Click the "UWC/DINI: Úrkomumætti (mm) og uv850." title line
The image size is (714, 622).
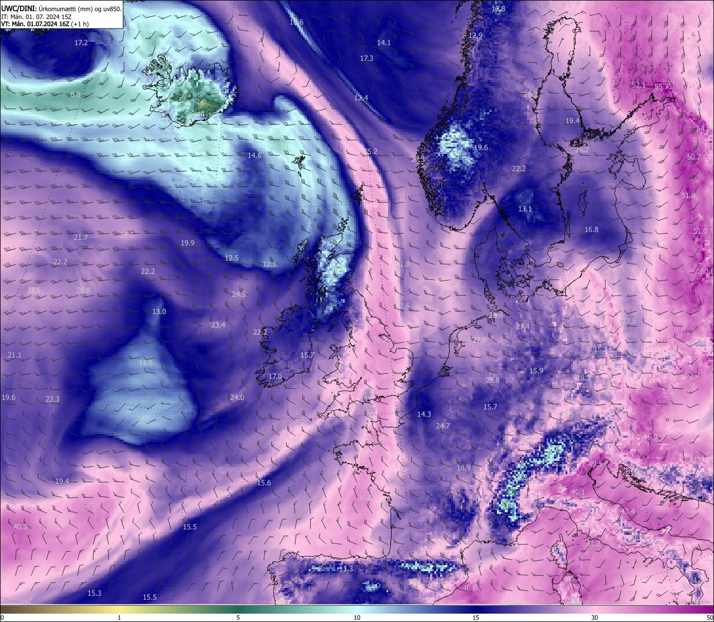61,9
